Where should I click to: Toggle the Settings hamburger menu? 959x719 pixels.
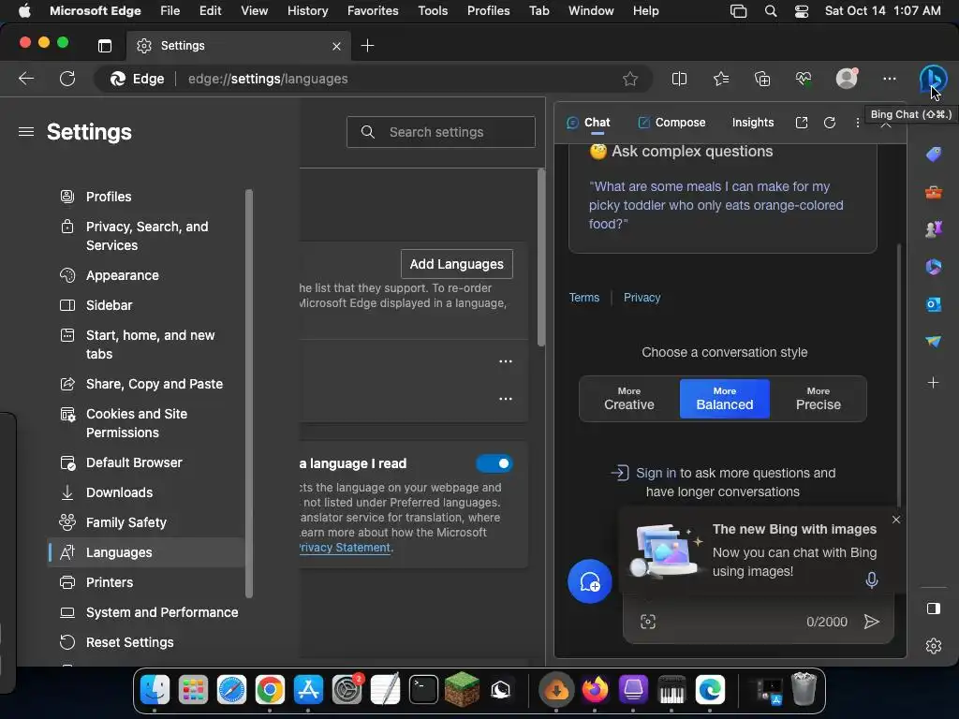[25, 132]
